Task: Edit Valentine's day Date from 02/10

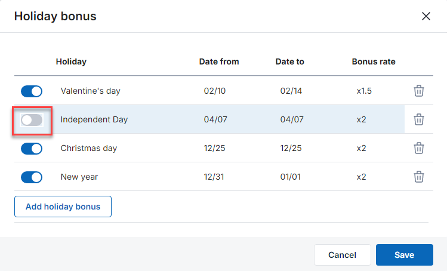Action: pos(215,91)
